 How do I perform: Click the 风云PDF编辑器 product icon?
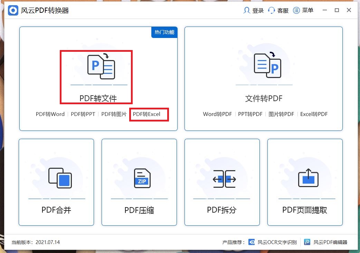[x=307, y=242]
